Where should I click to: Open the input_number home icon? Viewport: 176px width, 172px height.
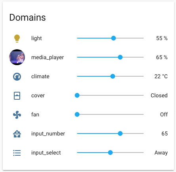(x=17, y=134)
